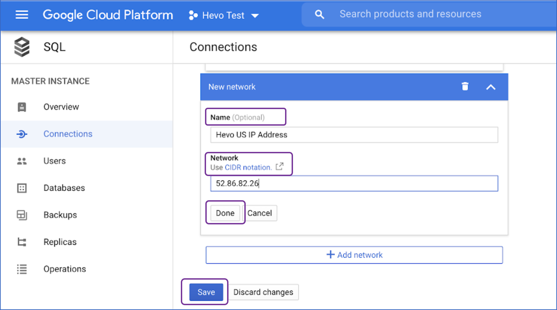This screenshot has height=310, width=557.
Task: Click the New network panel header
Action: click(x=354, y=87)
